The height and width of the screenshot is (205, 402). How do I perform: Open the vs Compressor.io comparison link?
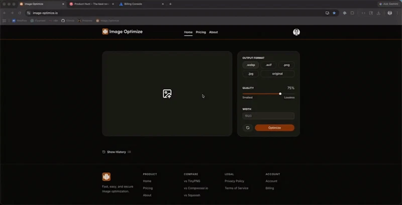point(196,188)
